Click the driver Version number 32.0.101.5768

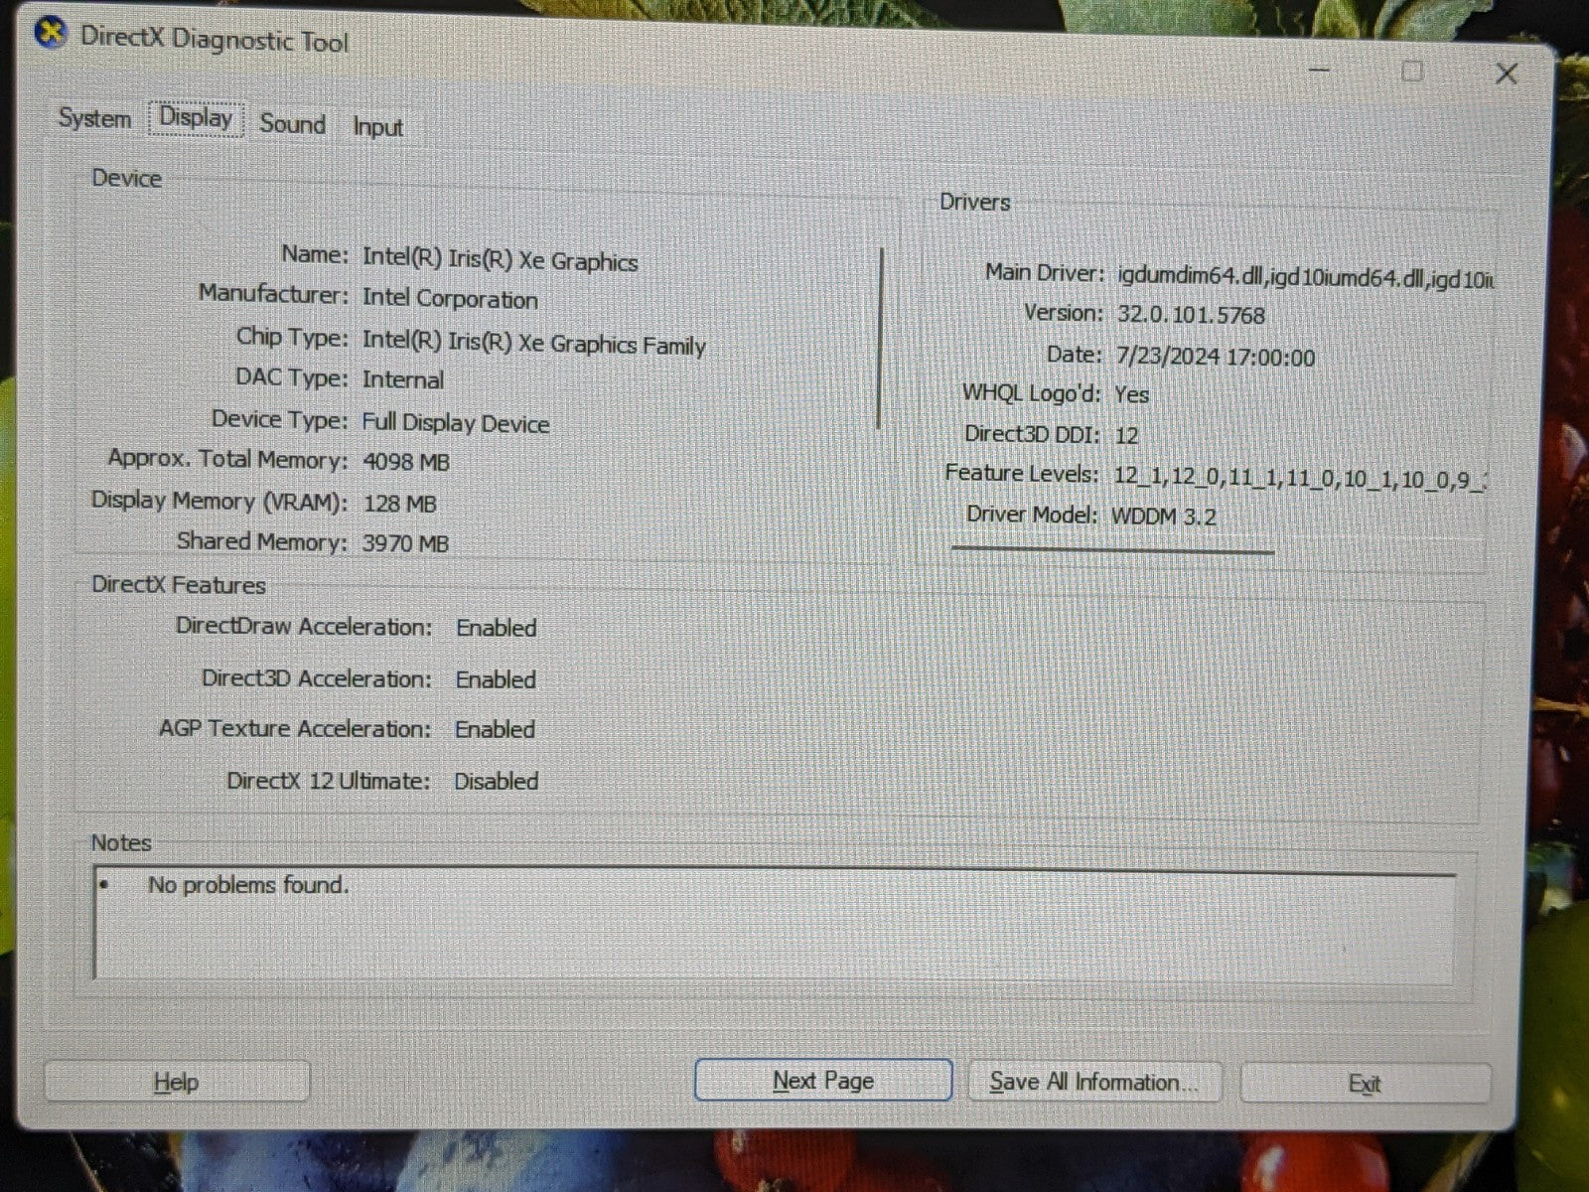[1191, 316]
